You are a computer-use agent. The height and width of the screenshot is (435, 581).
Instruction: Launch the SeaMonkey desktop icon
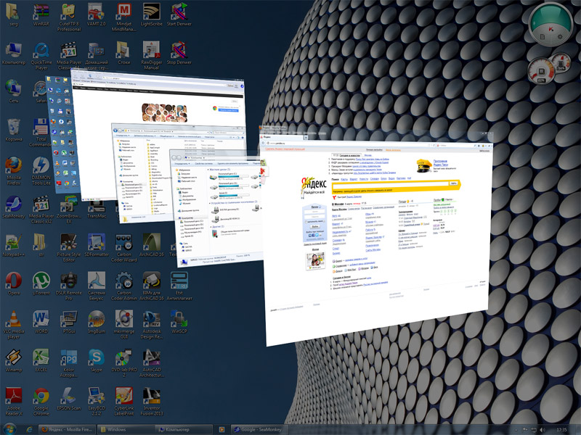(x=14, y=207)
